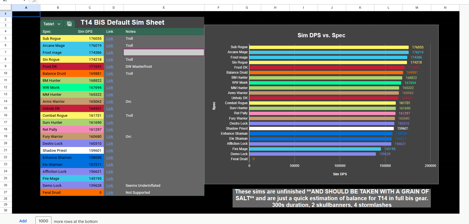Select the 145195 Sim DPS cell
This screenshot has width=469, height=224.
[90, 179]
